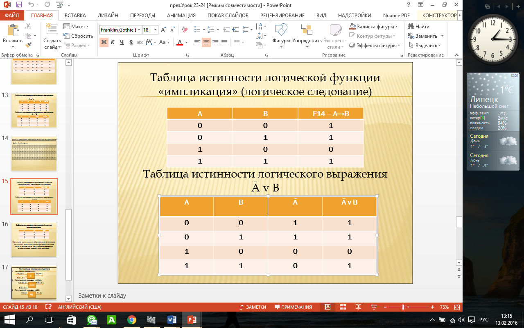Open PowerPoint Help question mark
This screenshot has width=524, height=328.
[x=409, y=5]
